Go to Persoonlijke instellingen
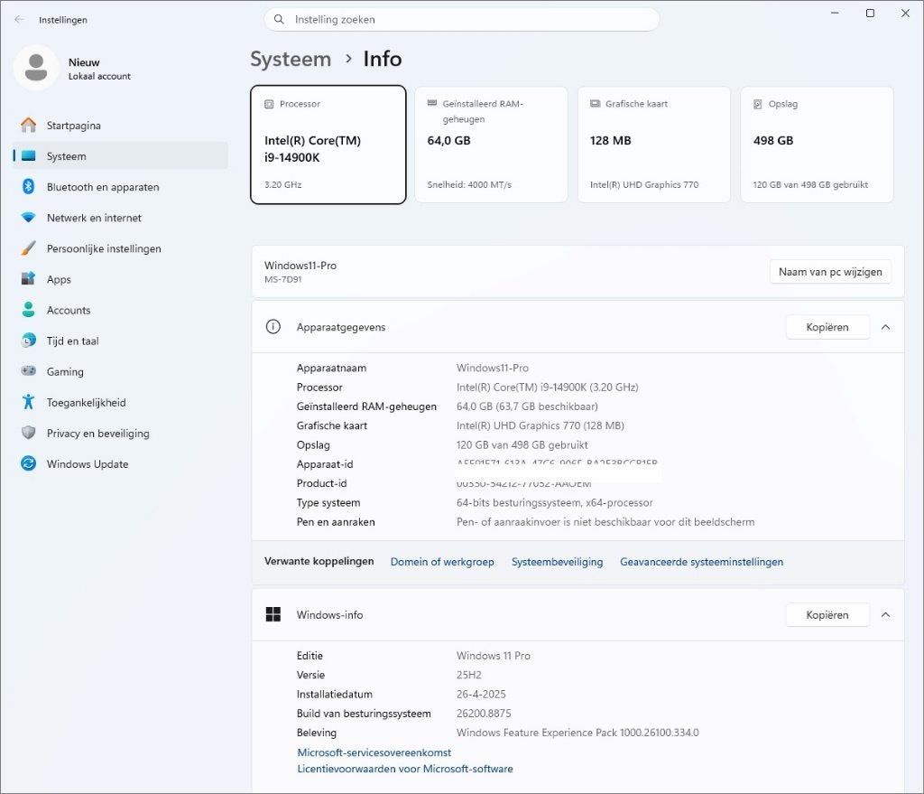This screenshot has width=924, height=794. click(x=120, y=248)
